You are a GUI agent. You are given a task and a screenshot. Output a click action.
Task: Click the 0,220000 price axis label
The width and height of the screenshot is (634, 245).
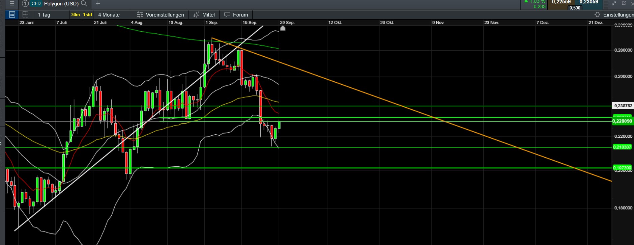[x=623, y=136]
